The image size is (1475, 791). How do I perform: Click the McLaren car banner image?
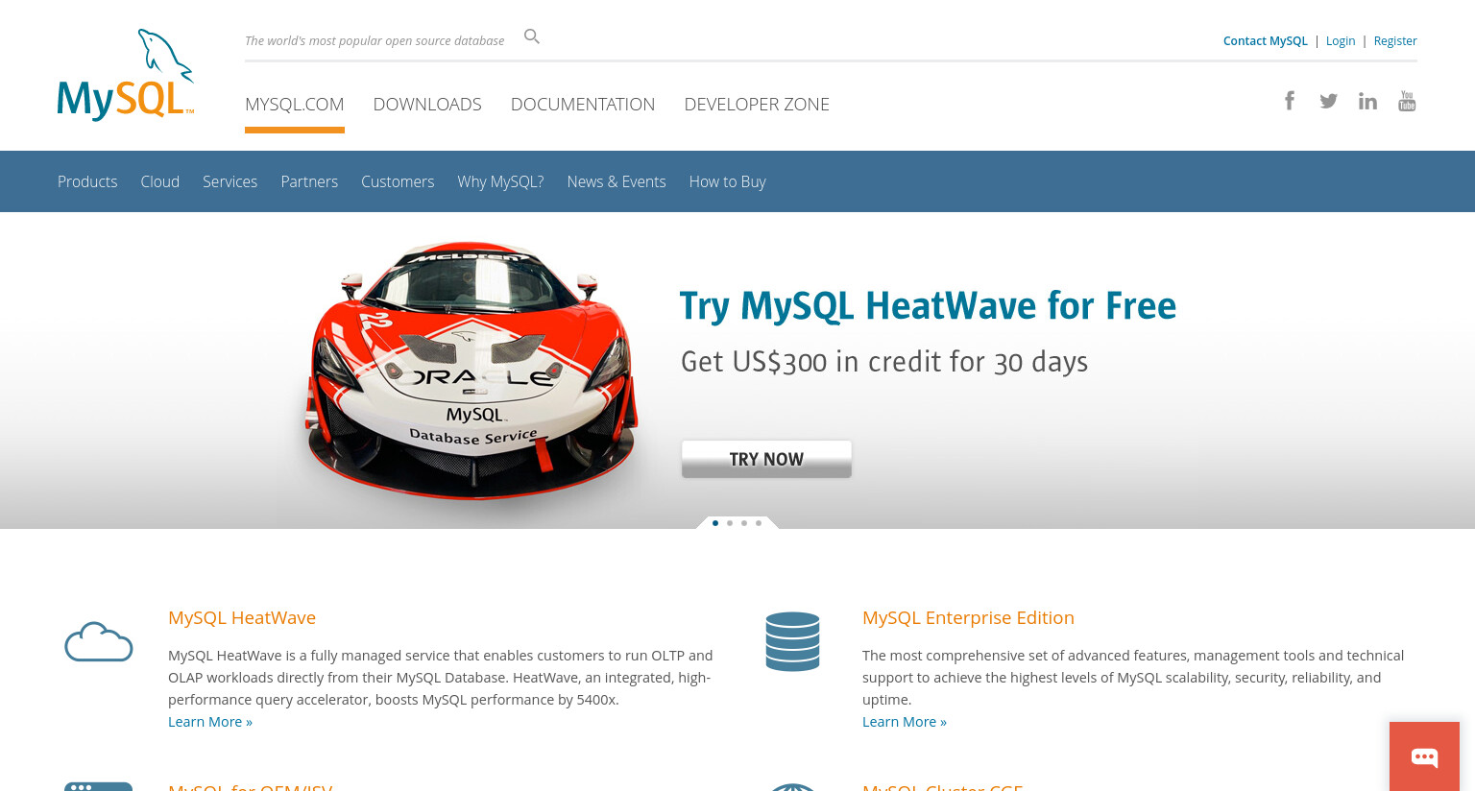[472, 371]
